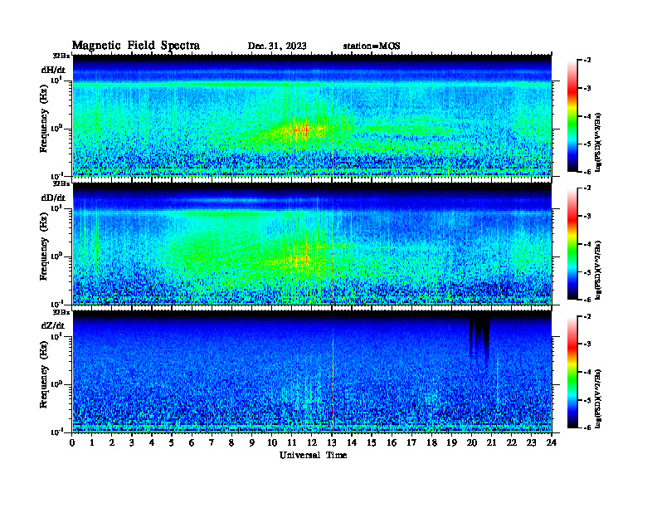This screenshot has height=508, width=657.
Task: Click the dD/dt panel color bar
Action: coord(572,244)
